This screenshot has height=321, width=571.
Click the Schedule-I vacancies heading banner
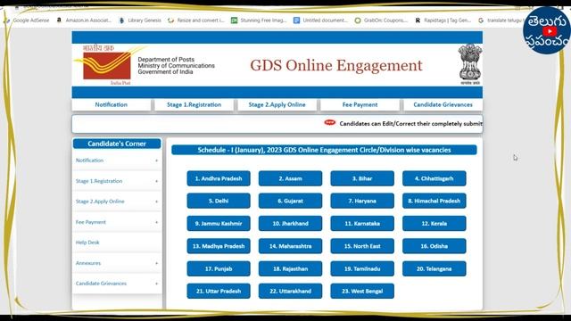pyautogui.click(x=324, y=150)
